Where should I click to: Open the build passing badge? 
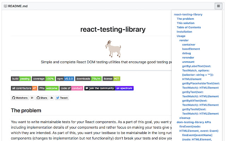(x=21, y=79)
